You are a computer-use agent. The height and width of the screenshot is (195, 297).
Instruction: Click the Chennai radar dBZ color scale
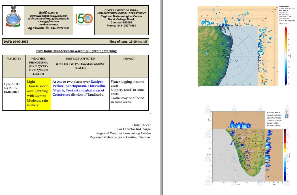286,56
